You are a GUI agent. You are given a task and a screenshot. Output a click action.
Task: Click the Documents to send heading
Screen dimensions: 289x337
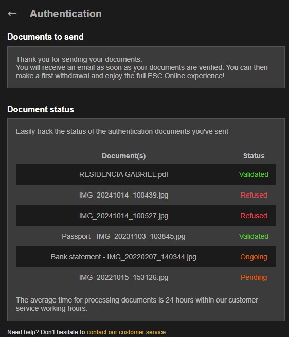(x=45, y=37)
